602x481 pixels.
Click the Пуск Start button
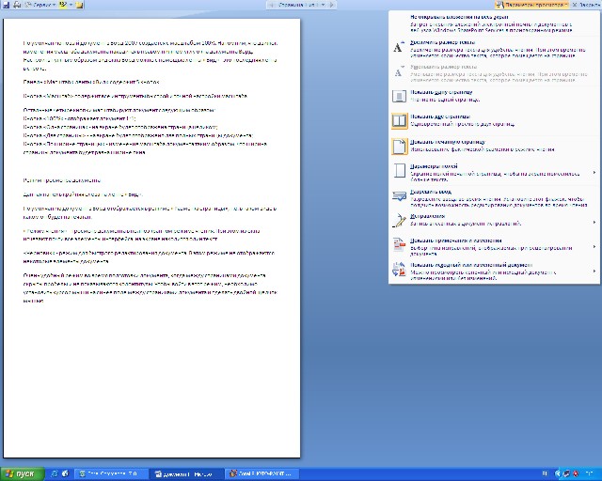point(19,473)
